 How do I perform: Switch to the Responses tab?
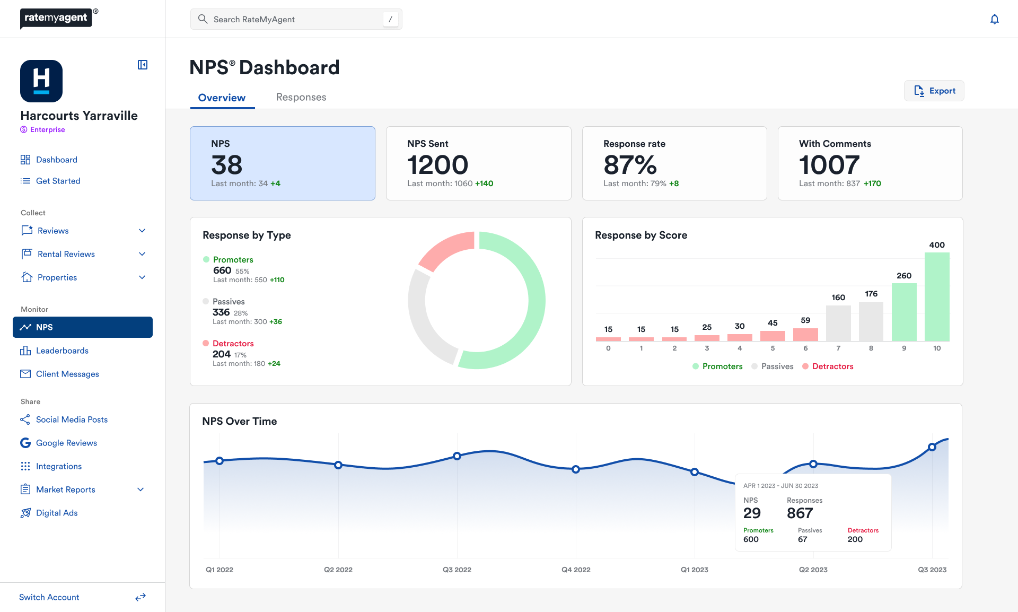pos(301,97)
